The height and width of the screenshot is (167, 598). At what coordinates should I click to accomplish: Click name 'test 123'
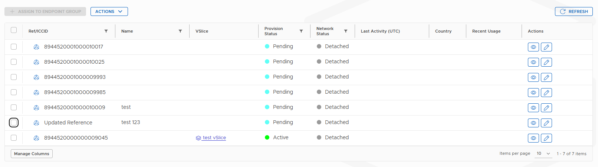point(131,122)
